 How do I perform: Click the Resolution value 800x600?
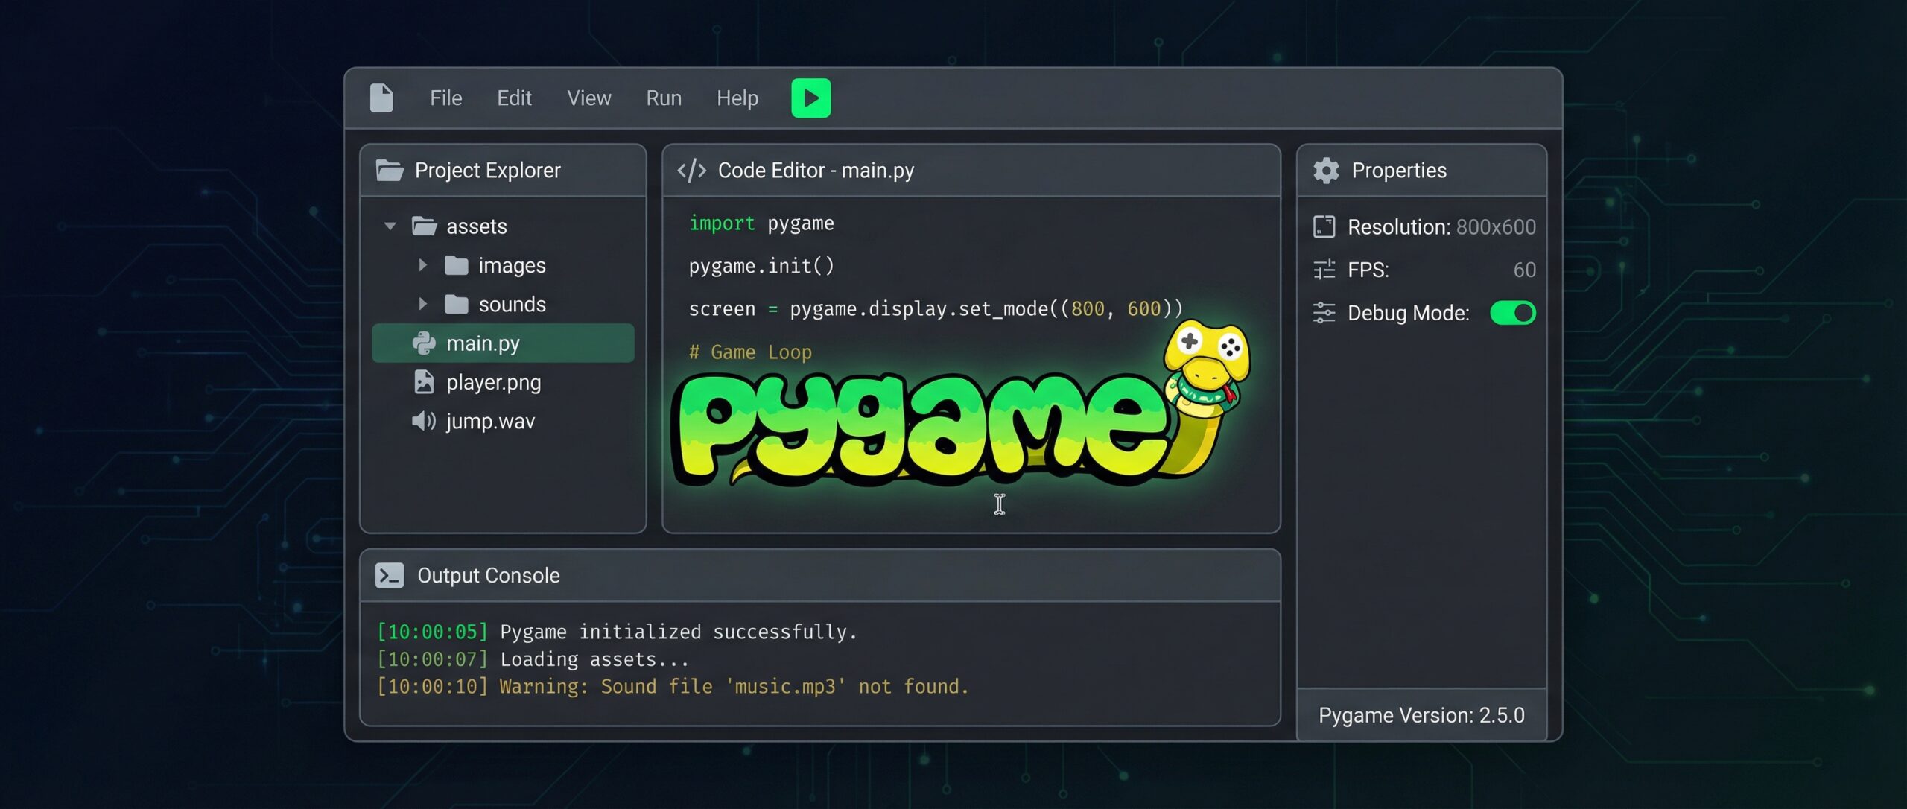coord(1495,227)
